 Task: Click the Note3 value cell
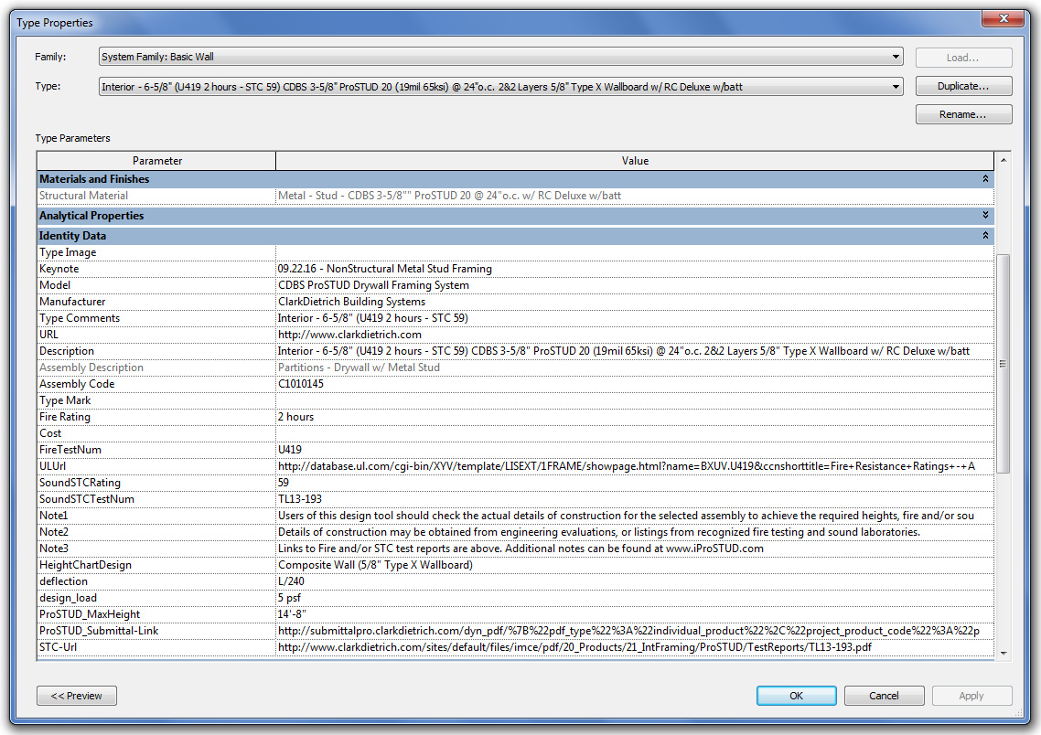(635, 549)
